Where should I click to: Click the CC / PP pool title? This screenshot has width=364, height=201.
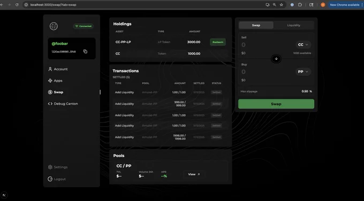click(124, 166)
